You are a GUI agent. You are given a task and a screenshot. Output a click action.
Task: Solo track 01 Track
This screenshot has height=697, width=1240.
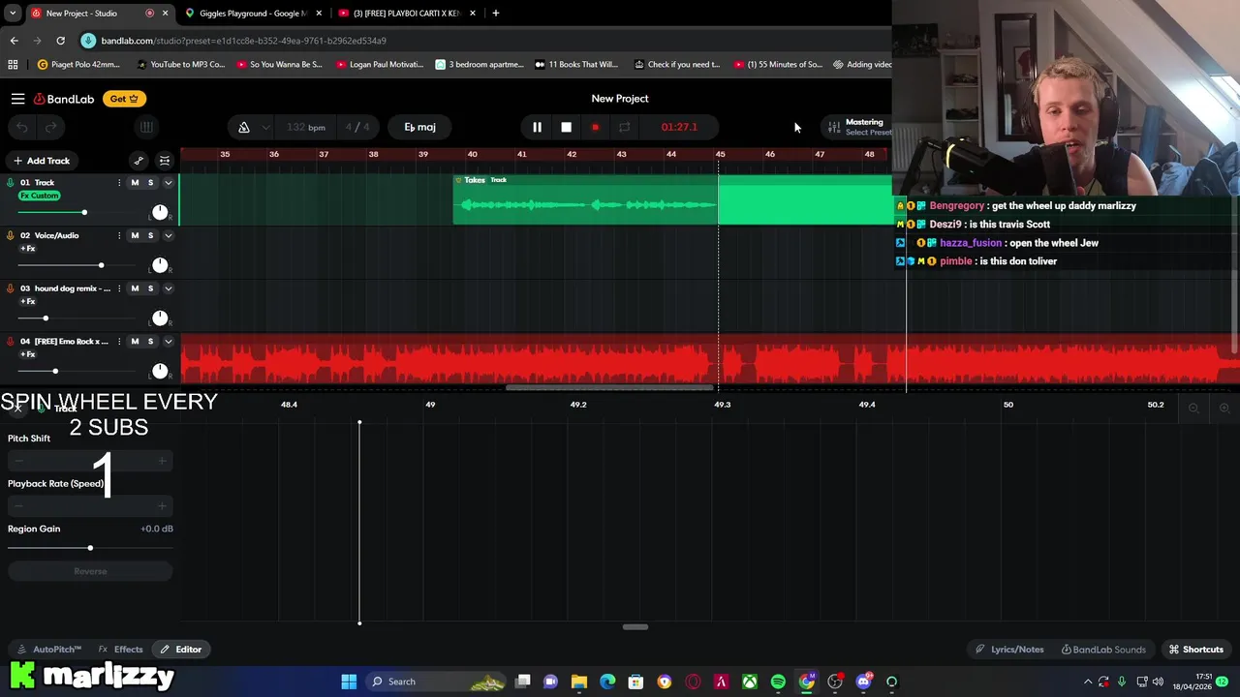[150, 183]
